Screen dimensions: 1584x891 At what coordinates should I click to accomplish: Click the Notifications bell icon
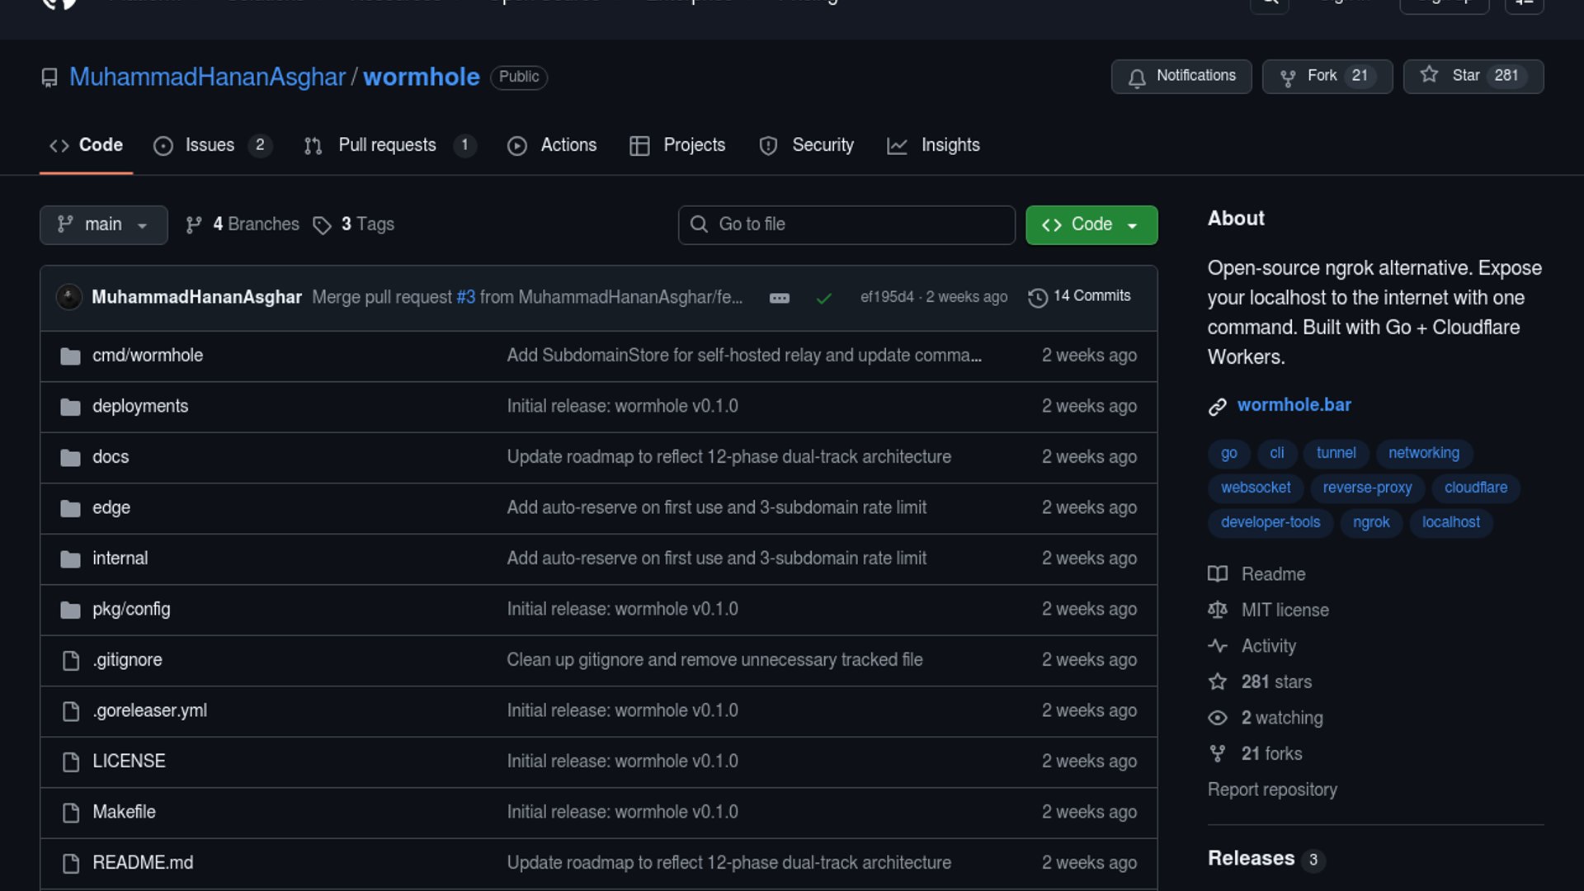pyautogui.click(x=1137, y=77)
